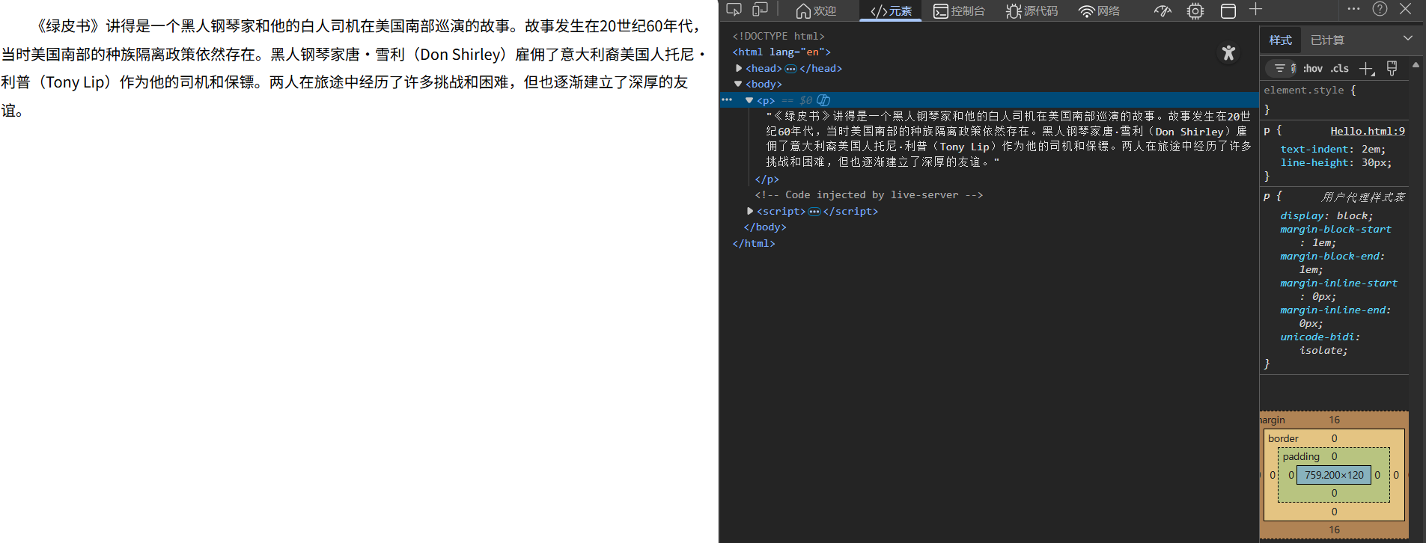The width and height of the screenshot is (1426, 543).
Task: Select the paragraph text node in DOM tree
Action: pyautogui.click(x=1008, y=139)
